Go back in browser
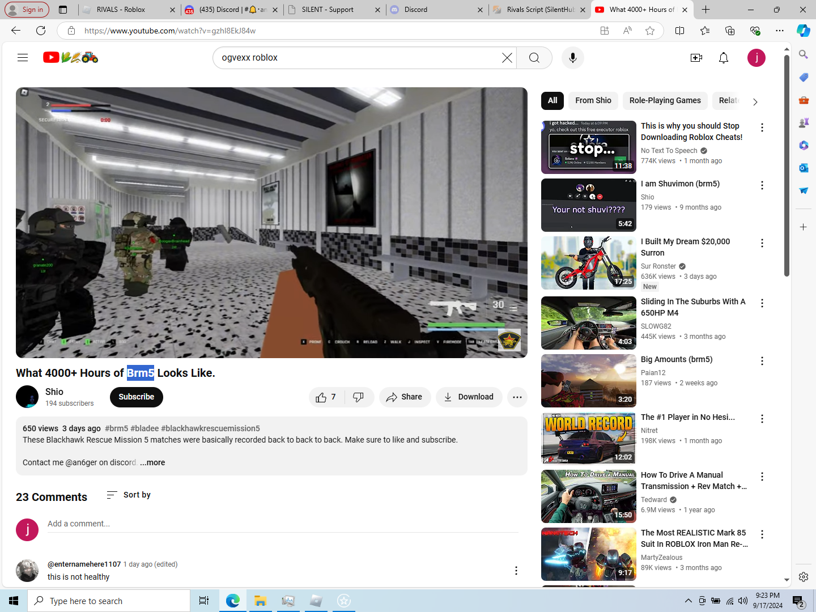 16,31
